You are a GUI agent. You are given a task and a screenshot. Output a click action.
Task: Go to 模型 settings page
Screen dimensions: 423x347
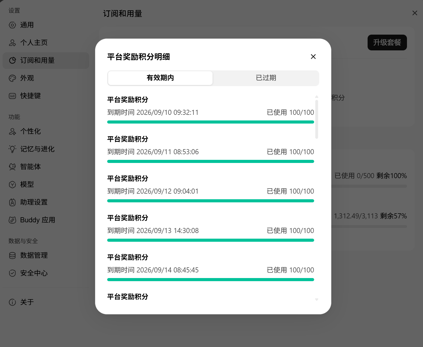click(x=46, y=185)
